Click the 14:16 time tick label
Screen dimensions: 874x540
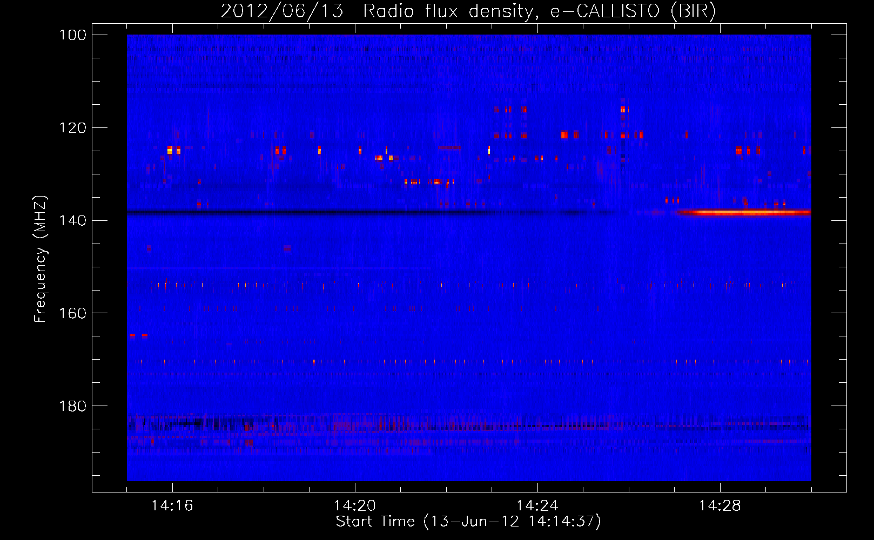172,506
